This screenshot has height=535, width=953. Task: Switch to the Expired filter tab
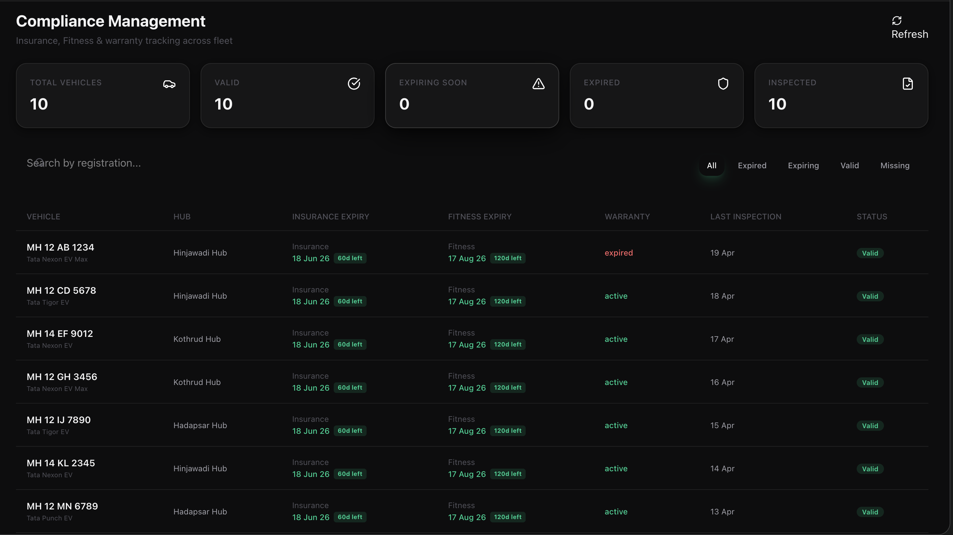[x=752, y=166]
